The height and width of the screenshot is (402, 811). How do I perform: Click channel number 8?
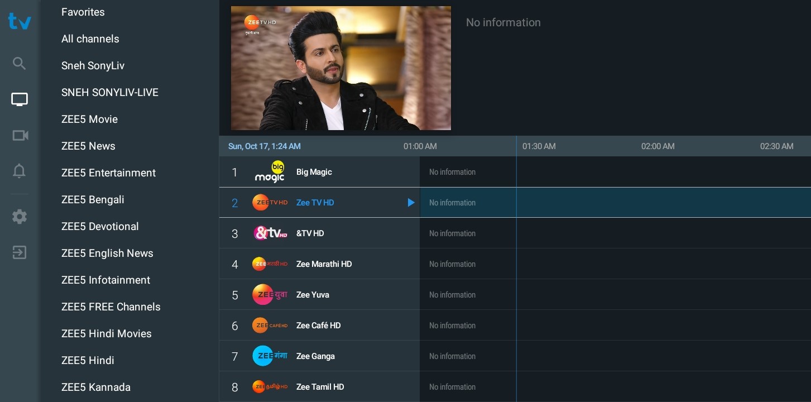235,387
